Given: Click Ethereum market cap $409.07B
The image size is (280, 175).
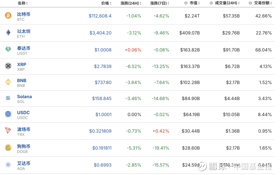Looking at the screenshot, I should click(190, 33).
